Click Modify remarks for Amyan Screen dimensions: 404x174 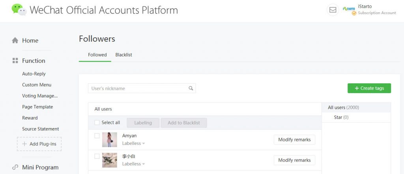(294, 139)
